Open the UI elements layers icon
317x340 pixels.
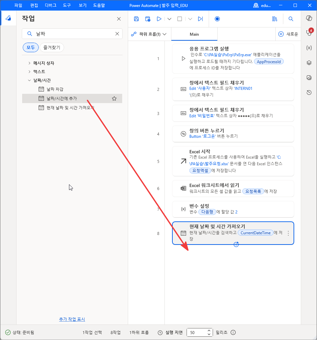point(309,63)
